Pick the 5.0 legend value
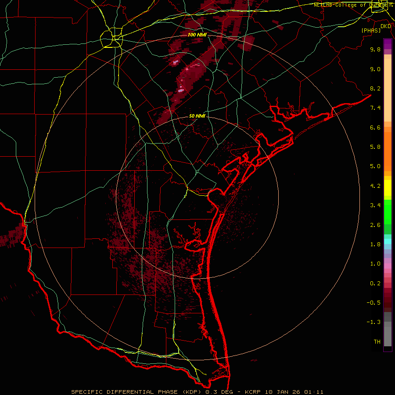Screen dimensions: 395x395 375,166
